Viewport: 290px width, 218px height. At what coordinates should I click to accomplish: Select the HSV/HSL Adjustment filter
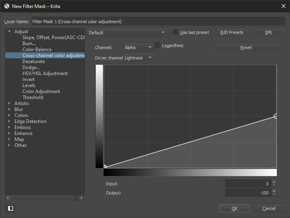(x=45, y=73)
